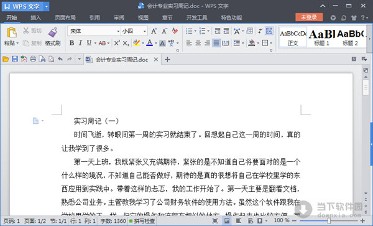Open folder icon in quick toolbar
Image resolution: width=373 pixels, height=226 pixels.
pos(6,59)
